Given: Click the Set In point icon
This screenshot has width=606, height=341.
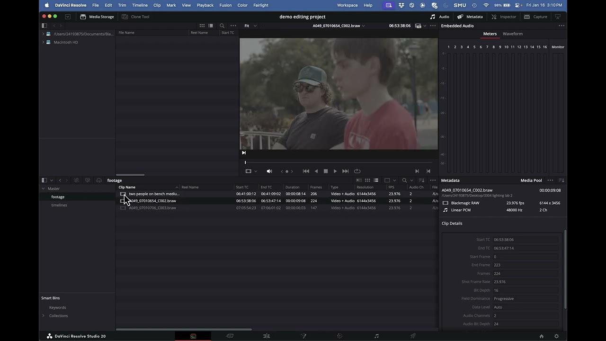Looking at the screenshot, I should 417,171.
